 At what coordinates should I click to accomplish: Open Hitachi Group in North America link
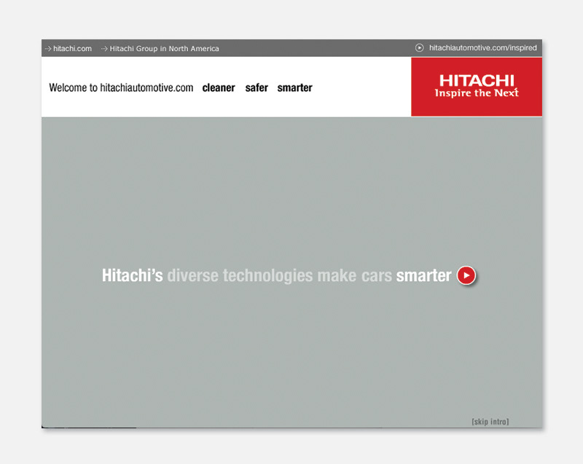tap(164, 49)
